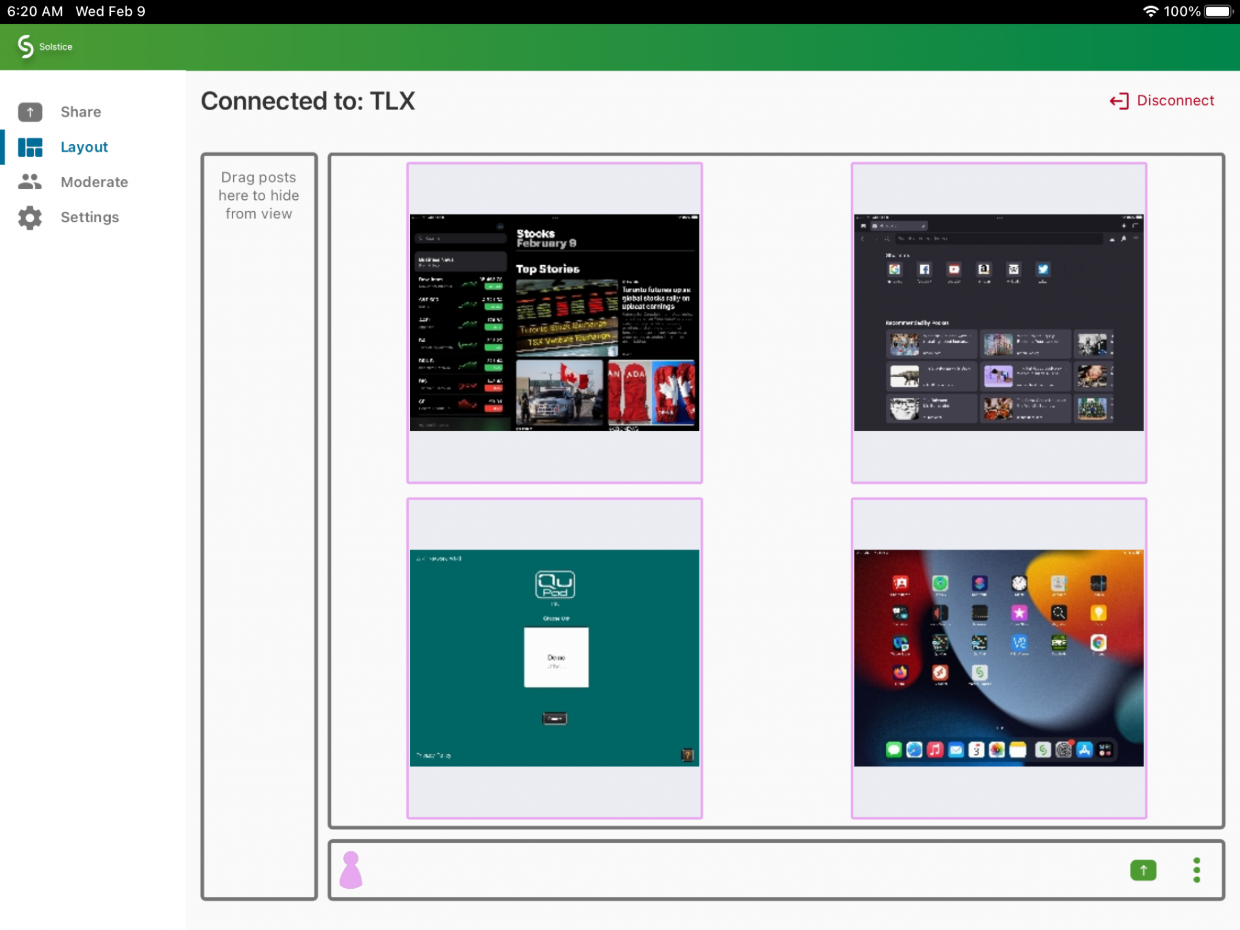Open the Share menu item

point(81,112)
